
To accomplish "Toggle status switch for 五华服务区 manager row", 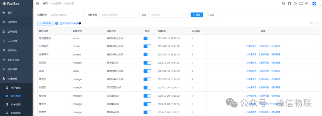I will [x=147, y=63].
